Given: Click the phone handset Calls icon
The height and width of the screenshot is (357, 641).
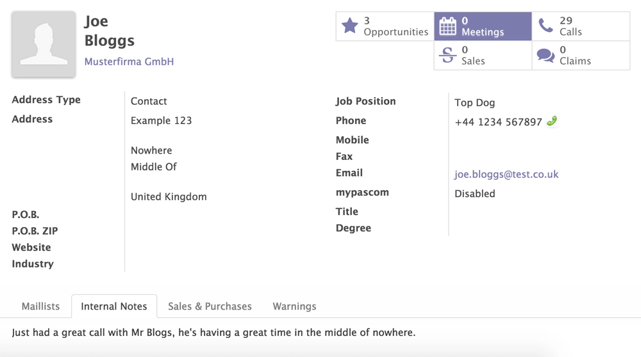Looking at the screenshot, I should pyautogui.click(x=545, y=26).
